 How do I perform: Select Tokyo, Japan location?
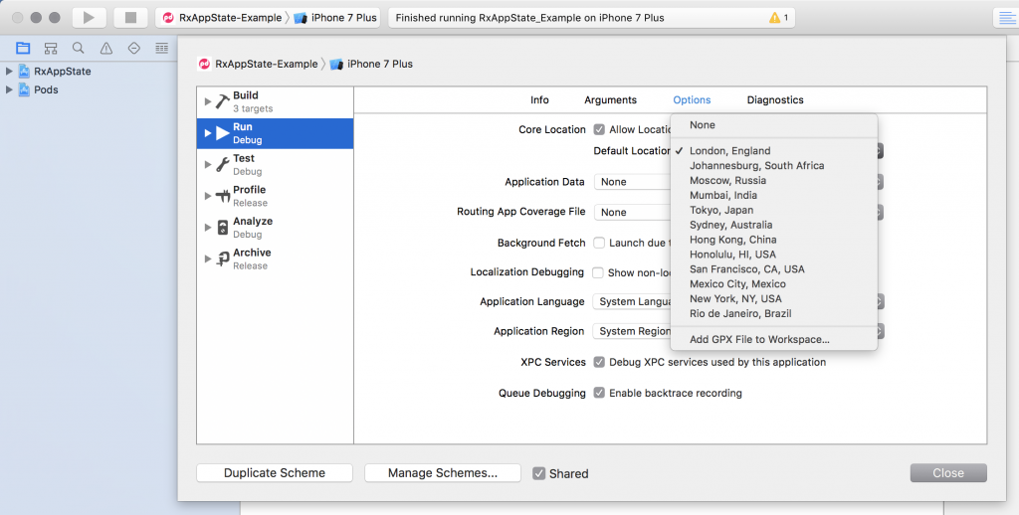pos(774,210)
